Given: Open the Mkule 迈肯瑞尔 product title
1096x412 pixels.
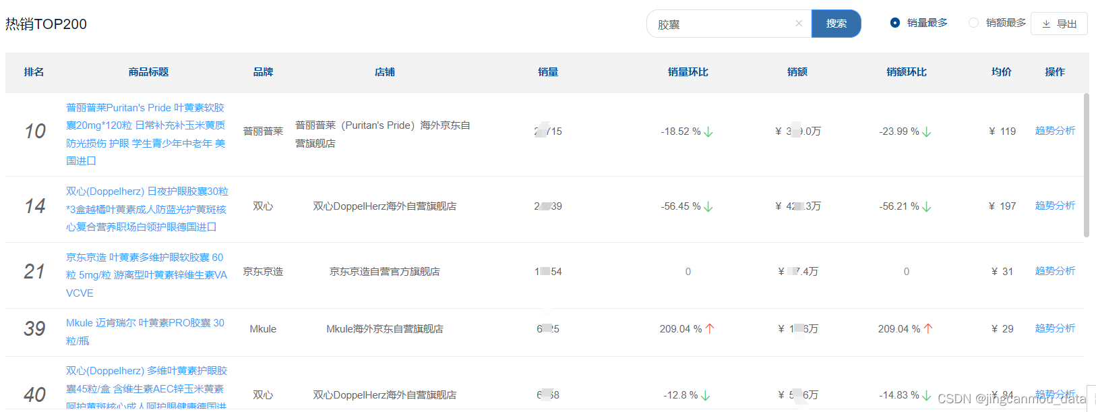Looking at the screenshot, I should pyautogui.click(x=145, y=332).
